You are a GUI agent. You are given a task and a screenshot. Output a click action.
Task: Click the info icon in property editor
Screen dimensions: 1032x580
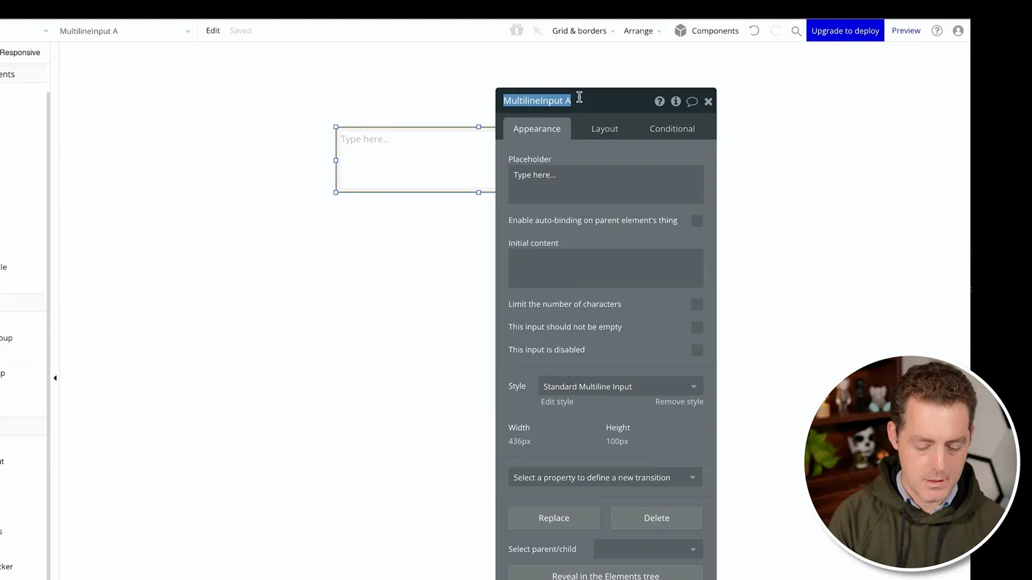[x=675, y=101]
